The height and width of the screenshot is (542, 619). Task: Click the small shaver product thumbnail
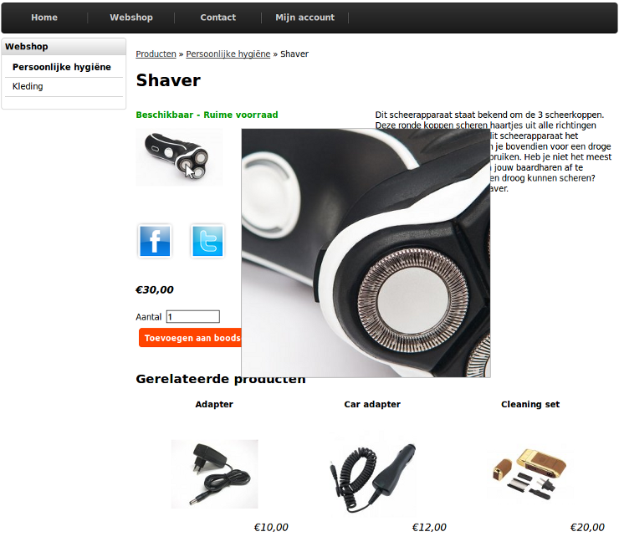pyautogui.click(x=179, y=157)
